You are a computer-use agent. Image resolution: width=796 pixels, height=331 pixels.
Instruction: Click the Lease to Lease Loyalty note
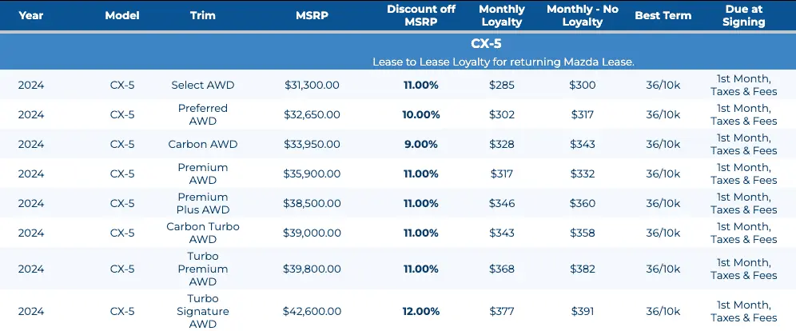pos(503,62)
